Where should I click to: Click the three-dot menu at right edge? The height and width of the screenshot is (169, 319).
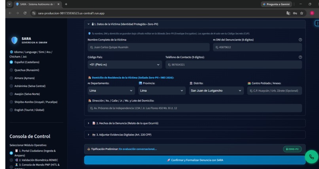[x=317, y=23]
